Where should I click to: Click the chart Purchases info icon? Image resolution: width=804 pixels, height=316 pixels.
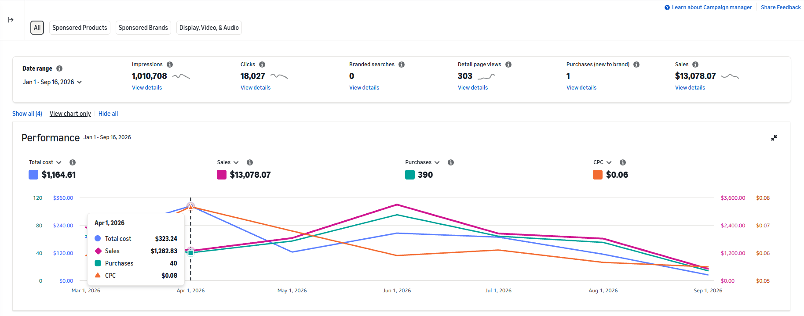click(x=451, y=162)
